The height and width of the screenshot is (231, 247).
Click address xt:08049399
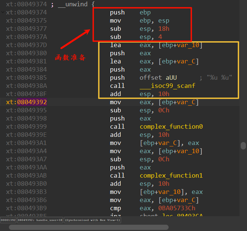tap(26, 126)
